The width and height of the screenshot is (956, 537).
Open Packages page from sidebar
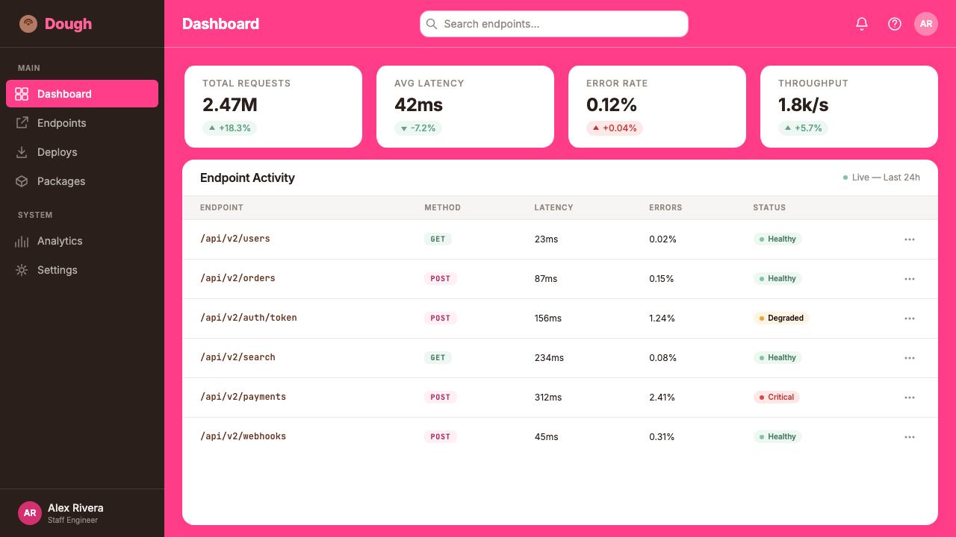point(82,181)
